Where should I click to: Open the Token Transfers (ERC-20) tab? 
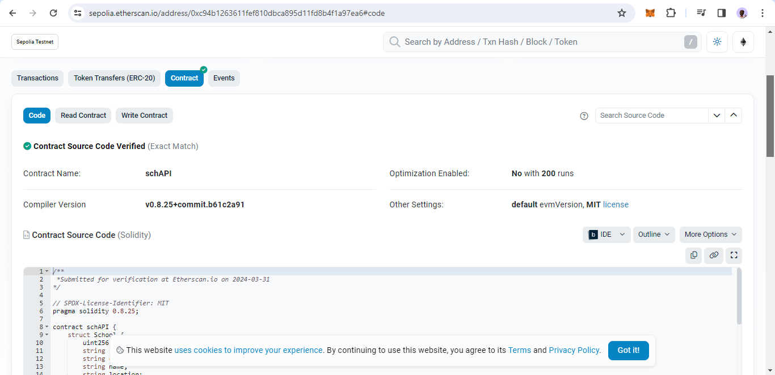click(114, 78)
